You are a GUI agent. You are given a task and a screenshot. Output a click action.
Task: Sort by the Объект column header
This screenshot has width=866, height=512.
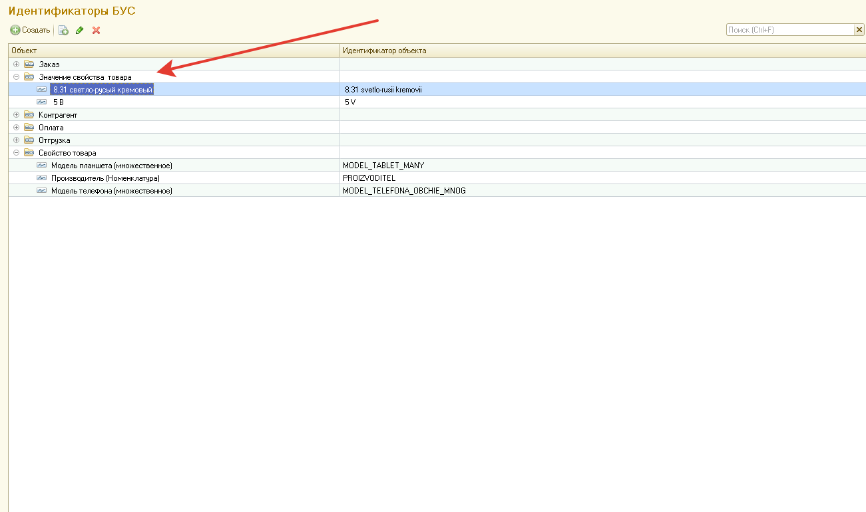pos(173,51)
